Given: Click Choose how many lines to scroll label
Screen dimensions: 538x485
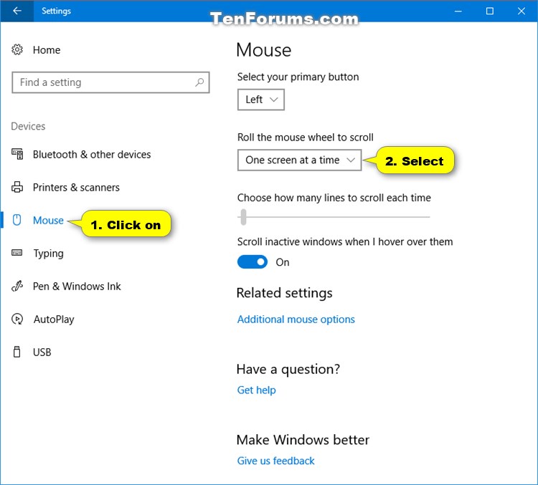Looking at the screenshot, I should [334, 198].
